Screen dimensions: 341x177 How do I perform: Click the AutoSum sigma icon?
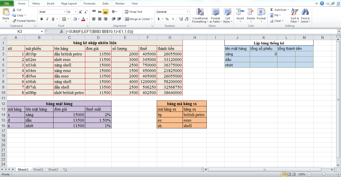(x=272, y=10)
